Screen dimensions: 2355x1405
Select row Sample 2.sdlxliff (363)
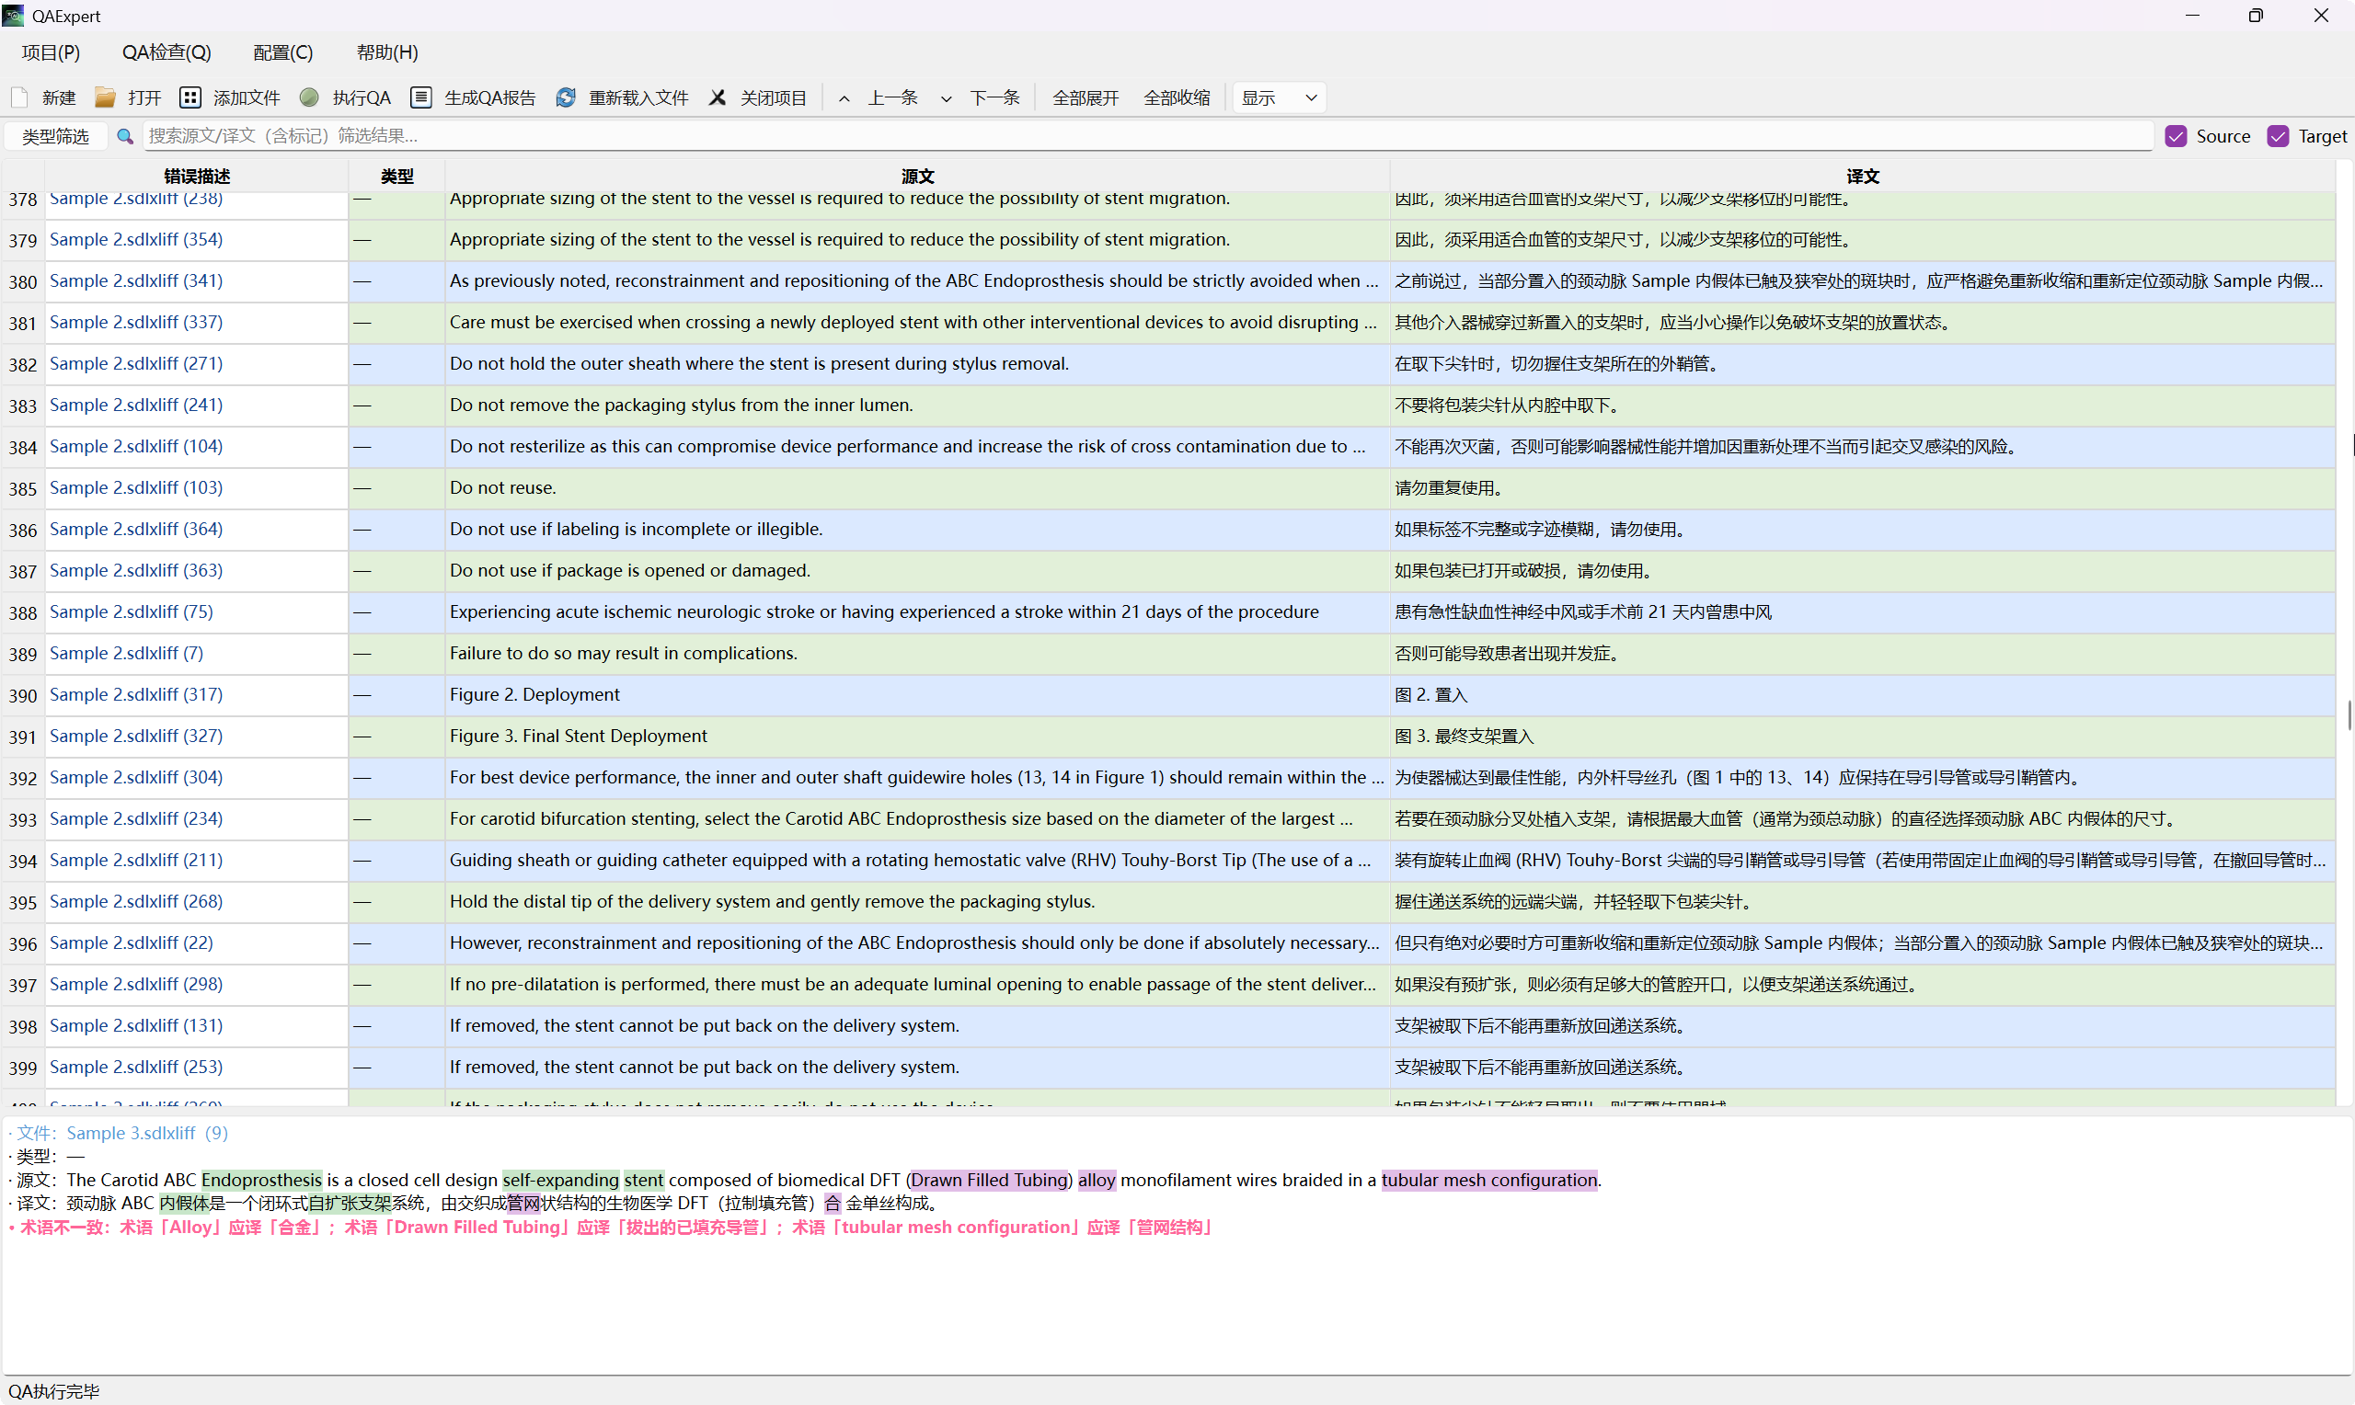pyautogui.click(x=1168, y=571)
